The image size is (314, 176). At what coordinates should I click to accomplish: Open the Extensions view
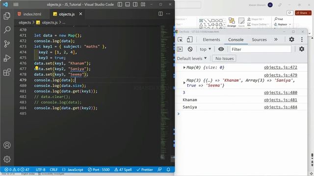pyautogui.click(x=7, y=72)
